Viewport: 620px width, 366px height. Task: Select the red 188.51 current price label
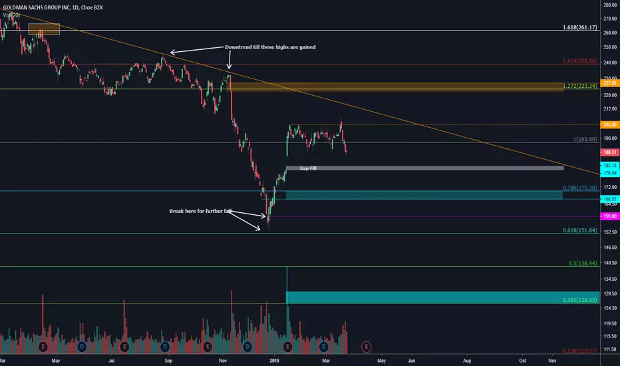pyautogui.click(x=610, y=152)
